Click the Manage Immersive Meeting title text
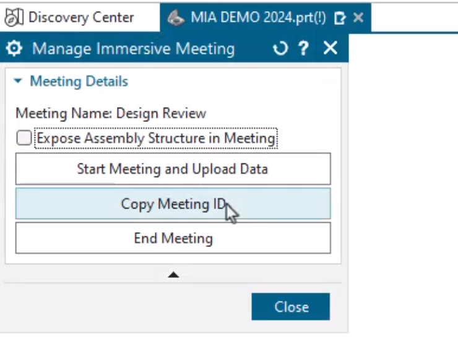 pos(133,48)
